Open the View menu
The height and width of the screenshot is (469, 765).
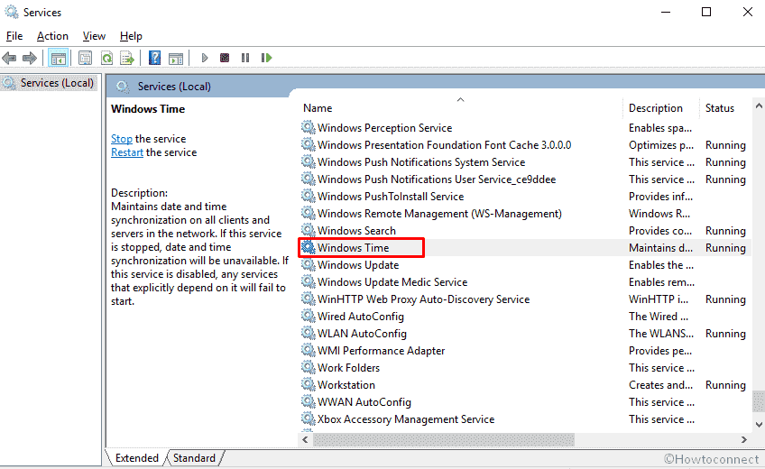(94, 36)
